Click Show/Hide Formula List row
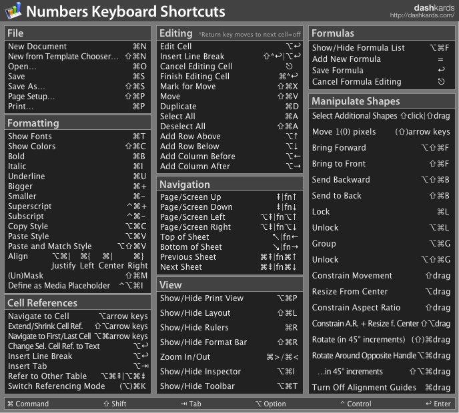This screenshot has width=459, height=413. [x=382, y=48]
